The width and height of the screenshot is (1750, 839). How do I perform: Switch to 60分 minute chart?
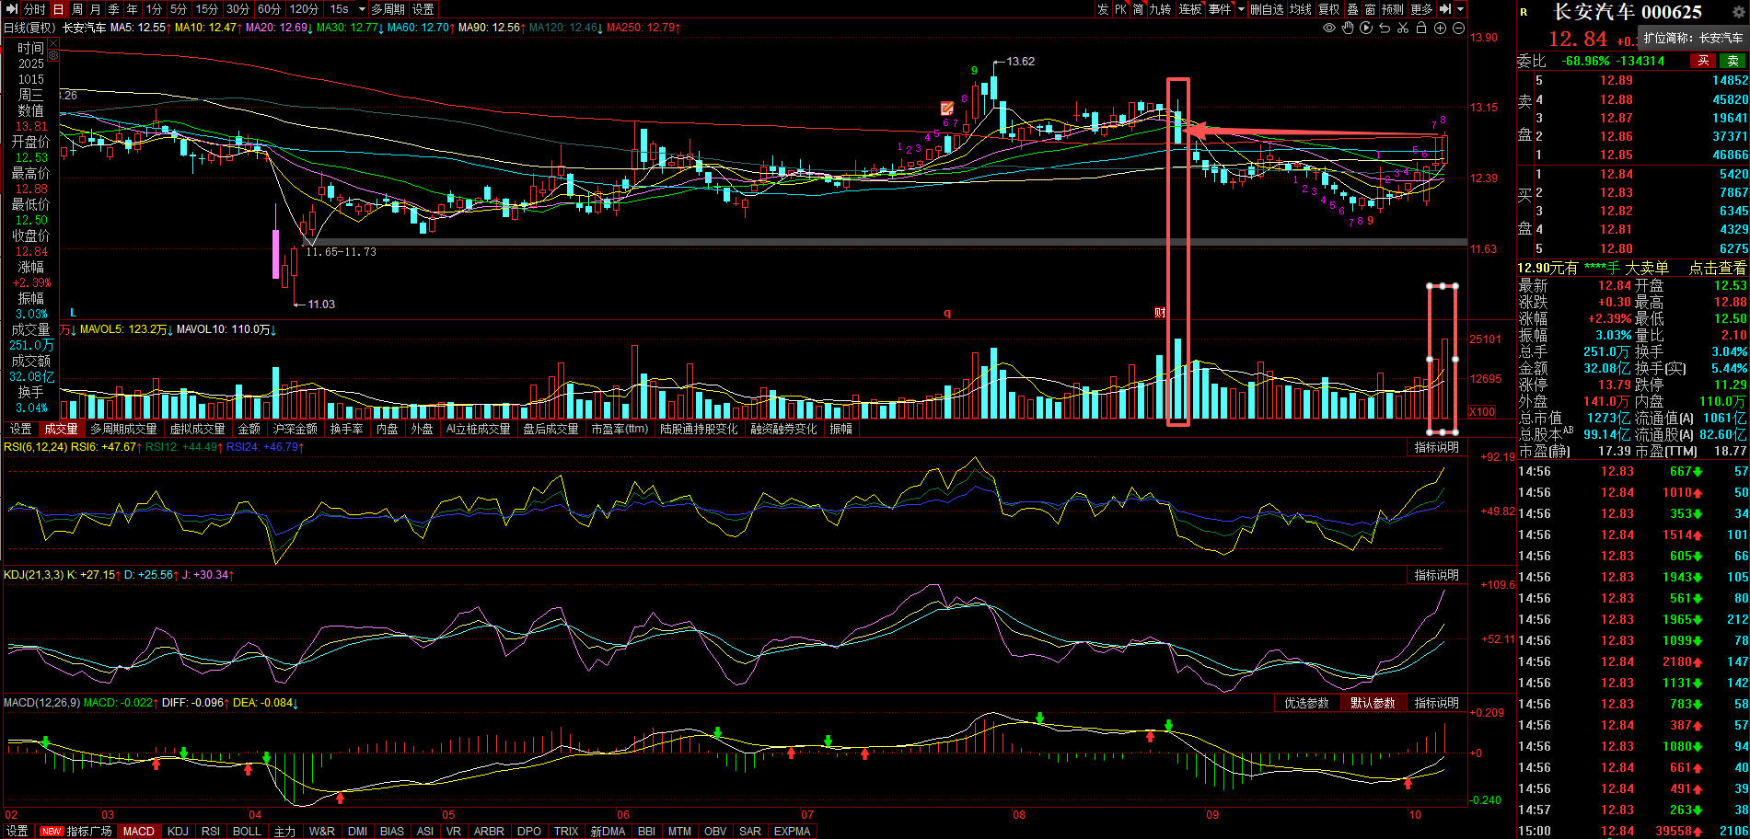click(x=269, y=9)
